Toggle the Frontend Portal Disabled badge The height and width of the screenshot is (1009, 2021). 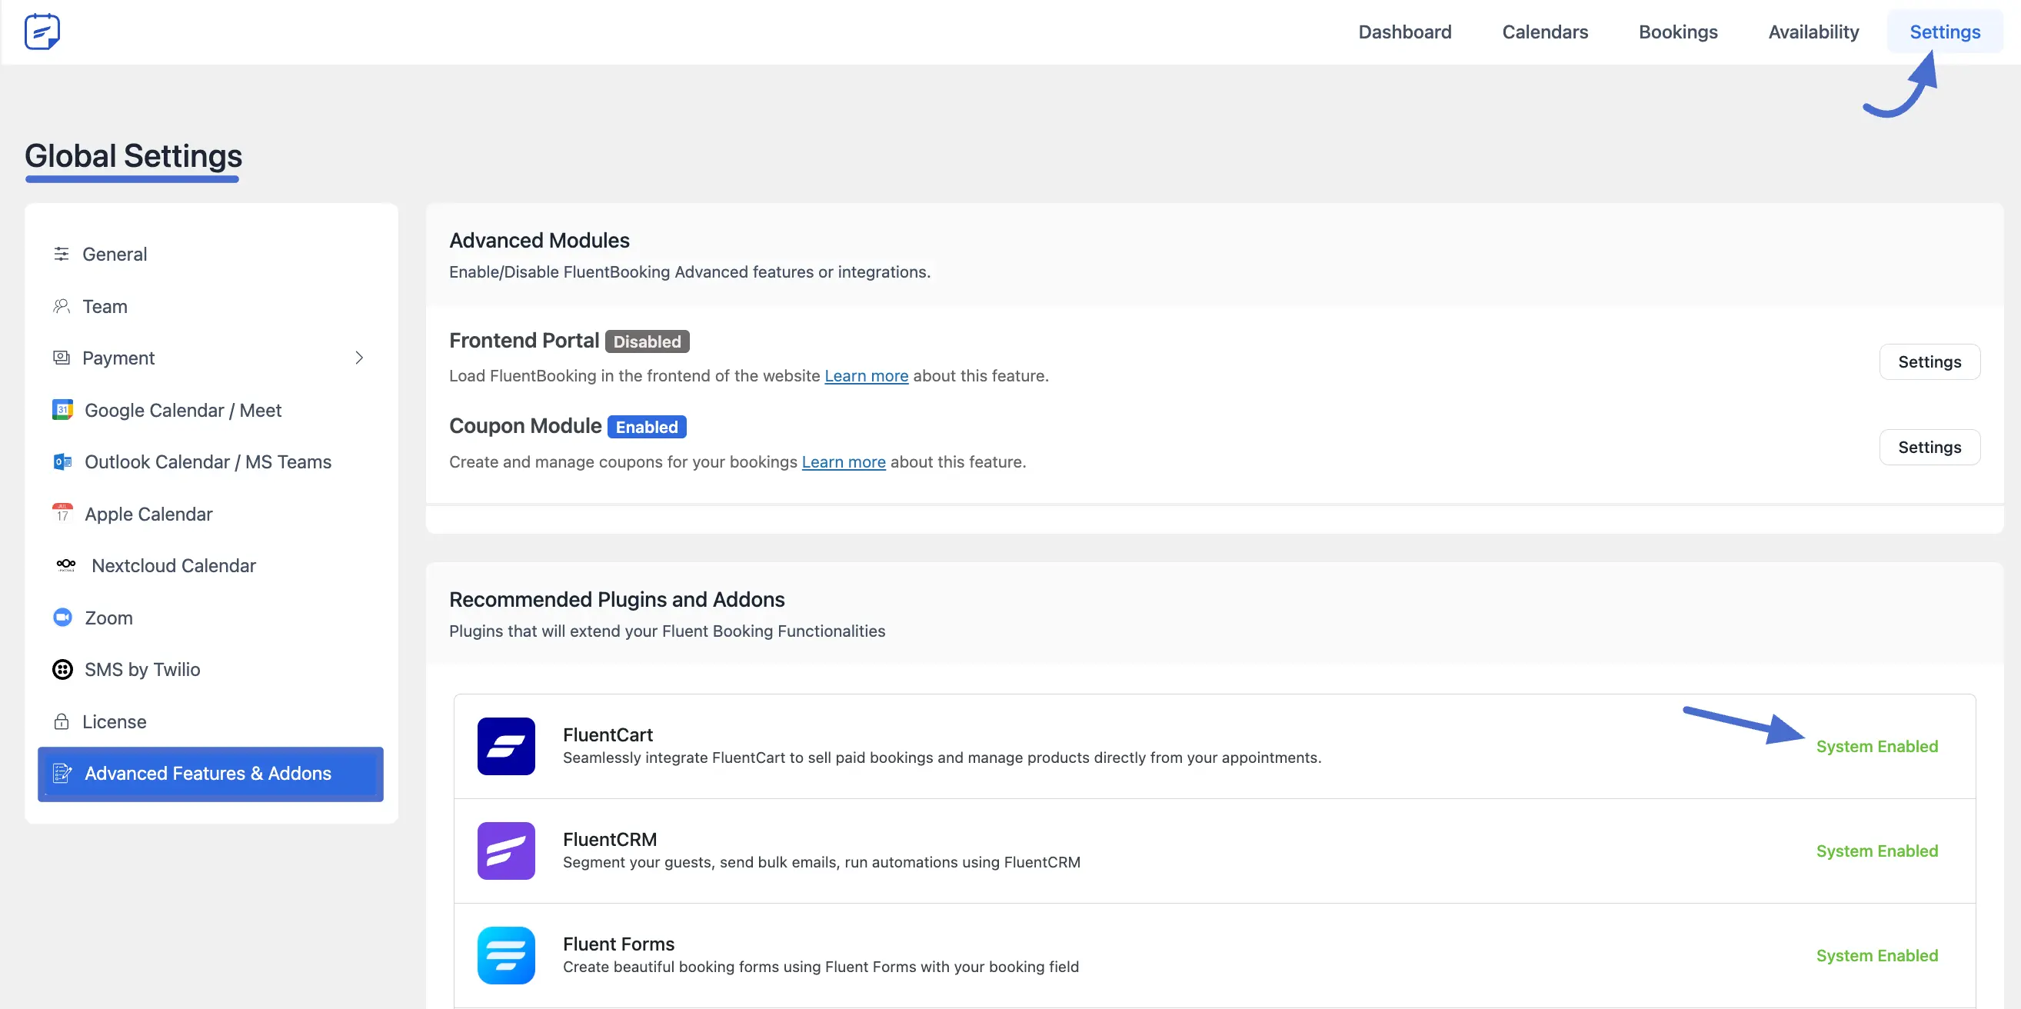click(647, 341)
